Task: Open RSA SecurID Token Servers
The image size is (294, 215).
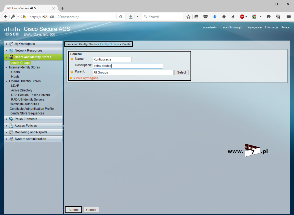Action: (x=30, y=95)
